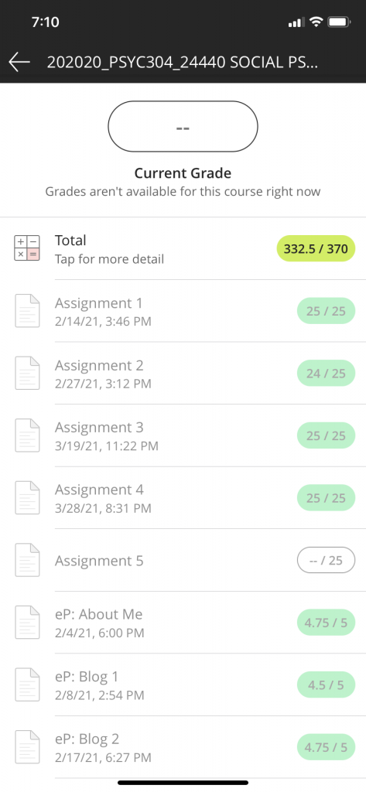Tap the eP: About Me document icon
The image size is (366, 792).
click(x=27, y=623)
